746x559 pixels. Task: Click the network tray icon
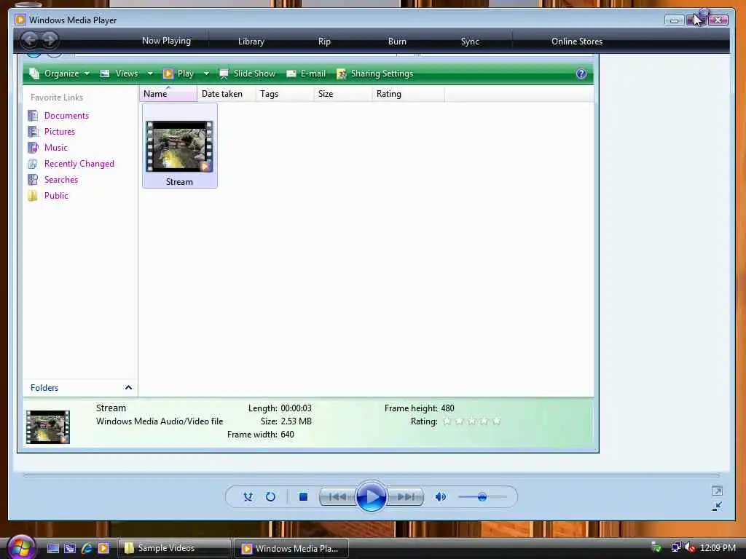click(x=675, y=548)
